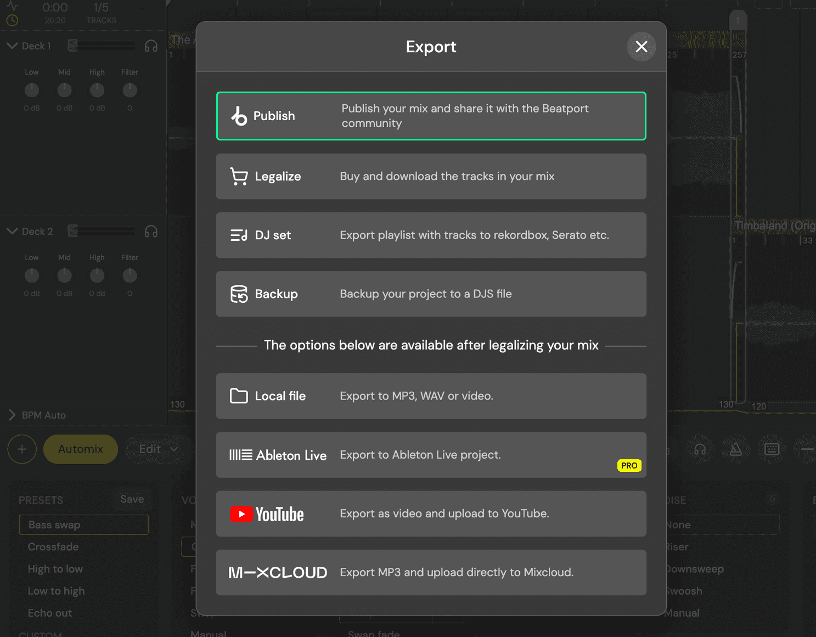
Task: Click the Legalize shopping cart icon
Action: 239,177
